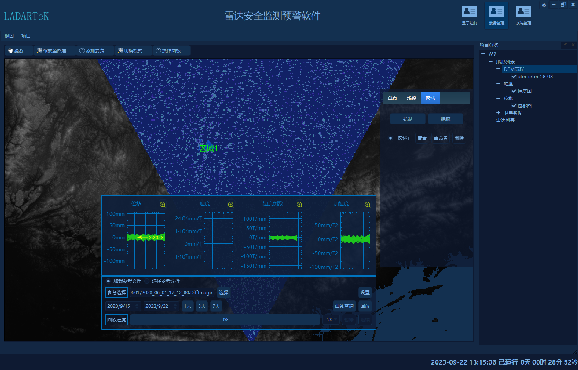Click start date 2023/9/15 stepper arrows
This screenshot has height=370, width=578.
137,306
